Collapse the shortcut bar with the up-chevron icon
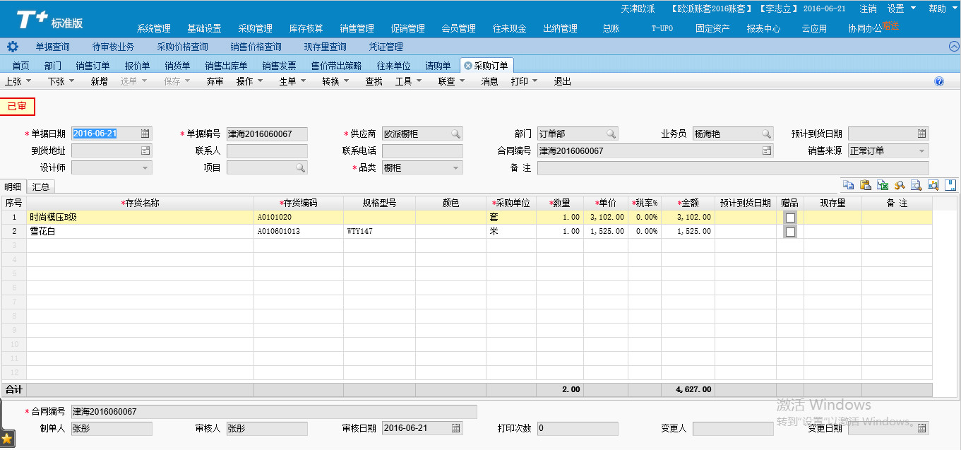 pyautogui.click(x=954, y=47)
